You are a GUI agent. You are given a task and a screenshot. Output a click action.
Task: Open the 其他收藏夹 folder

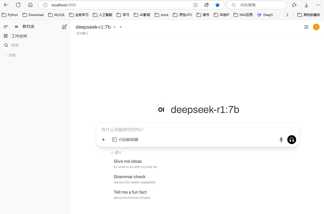[309, 15]
